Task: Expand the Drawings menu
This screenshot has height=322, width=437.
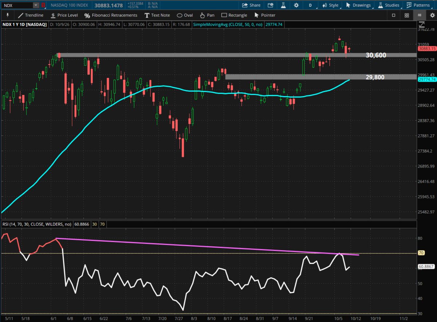Action: click(358, 5)
